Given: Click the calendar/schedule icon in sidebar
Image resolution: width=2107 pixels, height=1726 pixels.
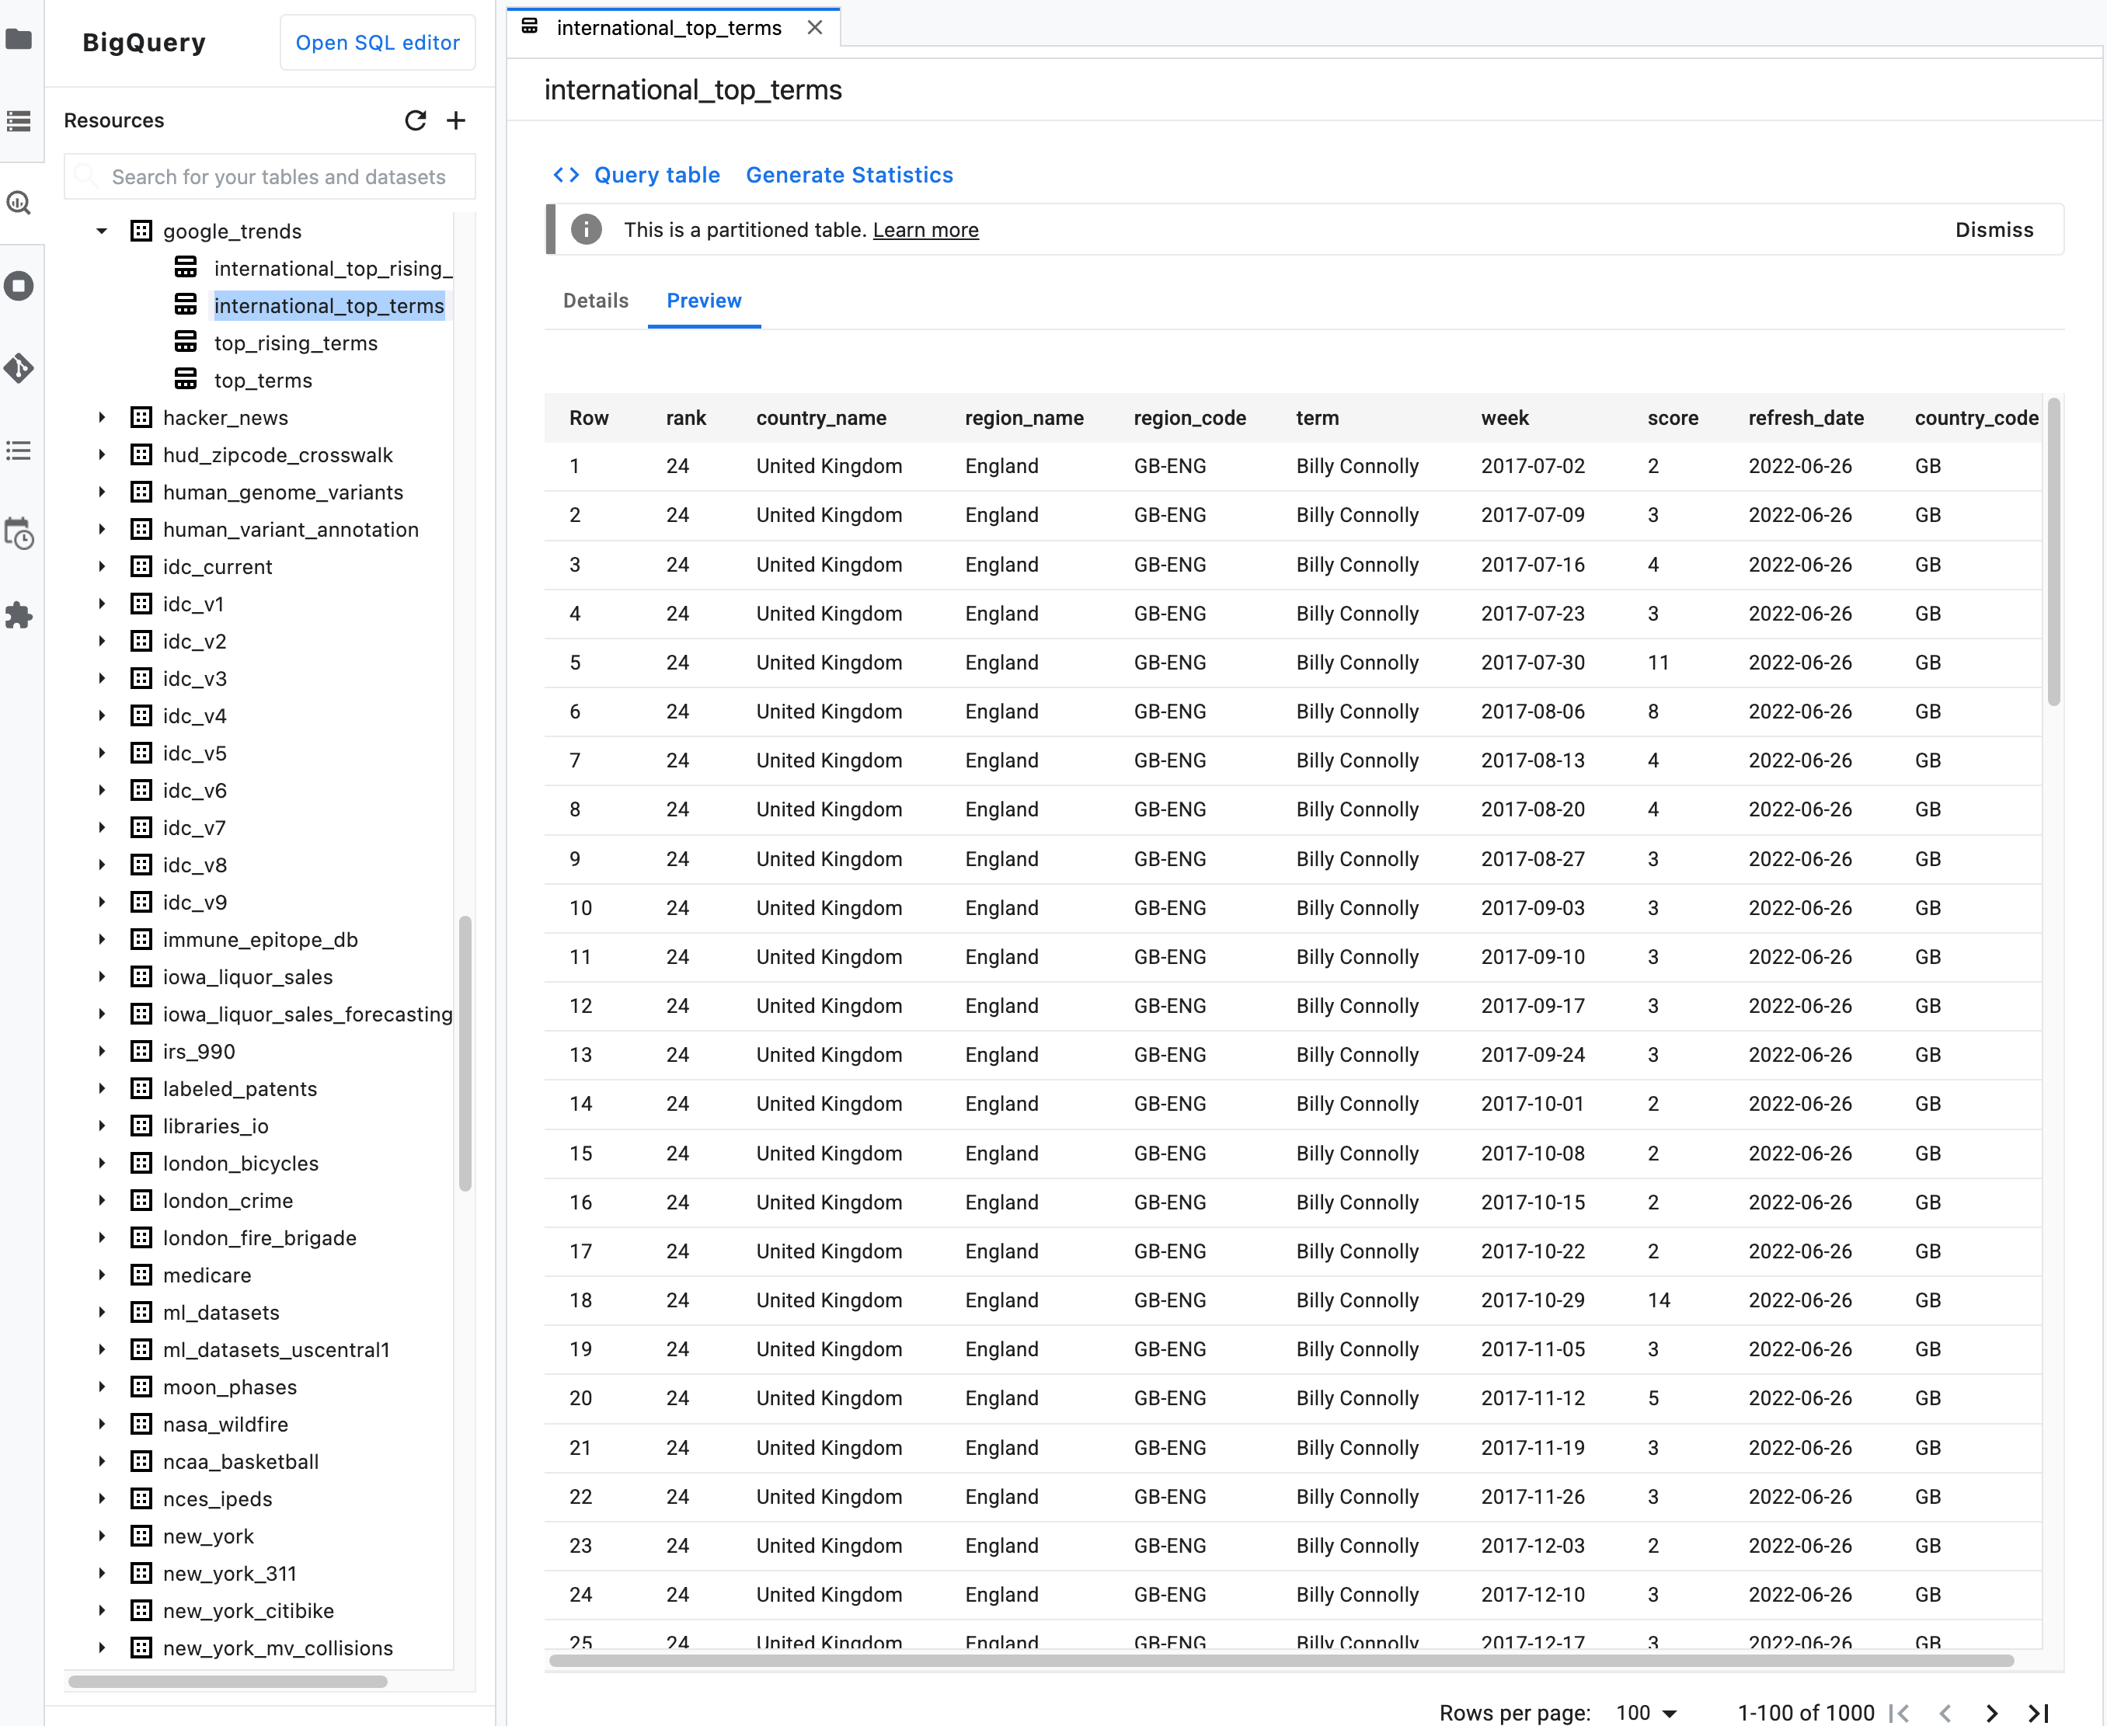Looking at the screenshot, I should 21,538.
